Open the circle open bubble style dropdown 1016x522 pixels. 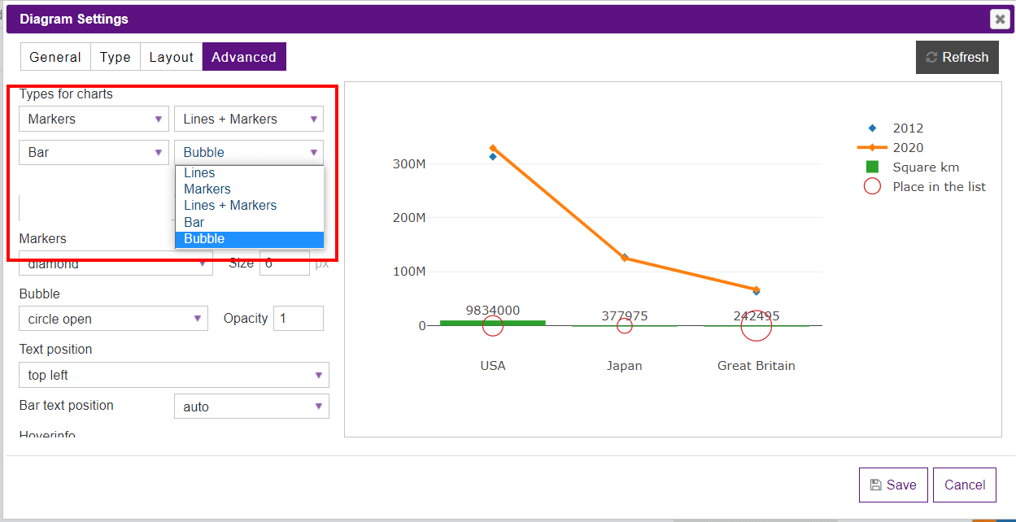[112, 318]
